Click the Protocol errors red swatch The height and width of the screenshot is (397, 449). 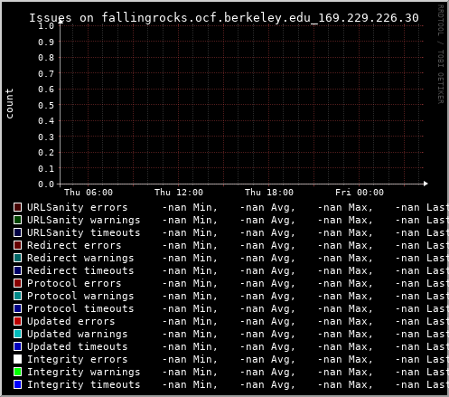click(x=18, y=283)
